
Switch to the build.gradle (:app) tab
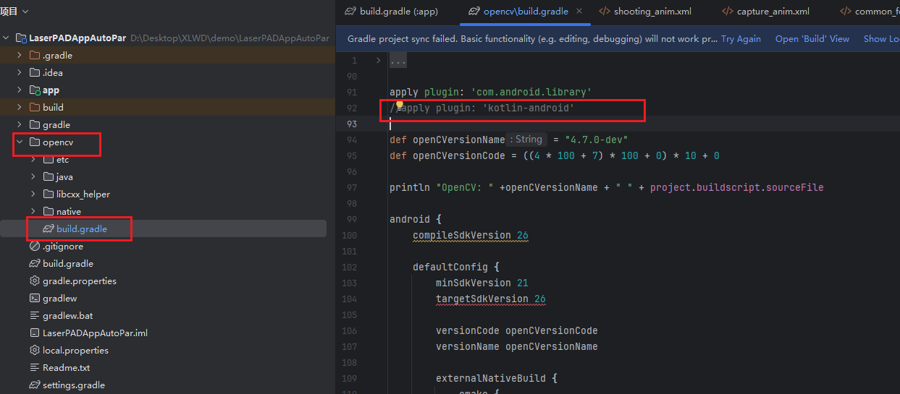click(x=391, y=12)
